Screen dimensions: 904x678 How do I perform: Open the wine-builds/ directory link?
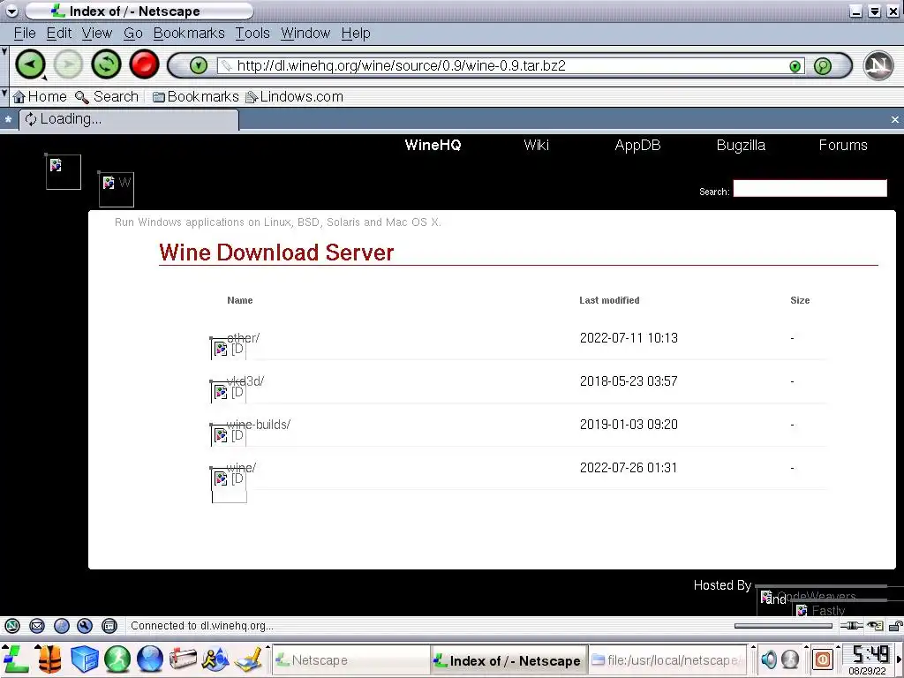pos(259,425)
